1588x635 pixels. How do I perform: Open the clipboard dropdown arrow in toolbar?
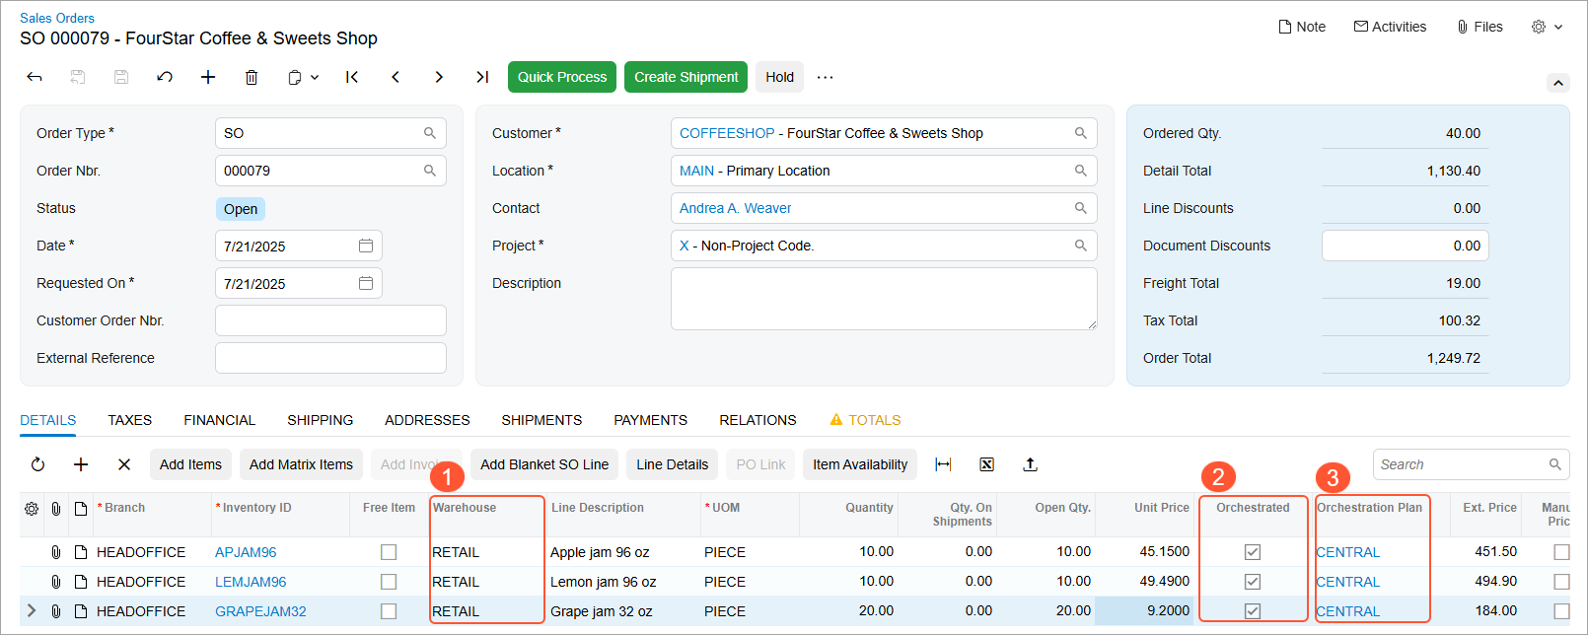click(315, 77)
